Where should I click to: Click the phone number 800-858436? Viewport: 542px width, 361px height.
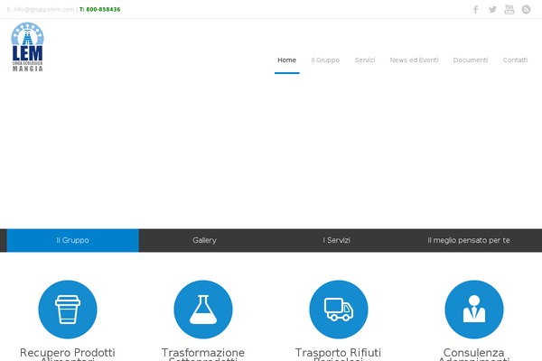click(x=103, y=9)
